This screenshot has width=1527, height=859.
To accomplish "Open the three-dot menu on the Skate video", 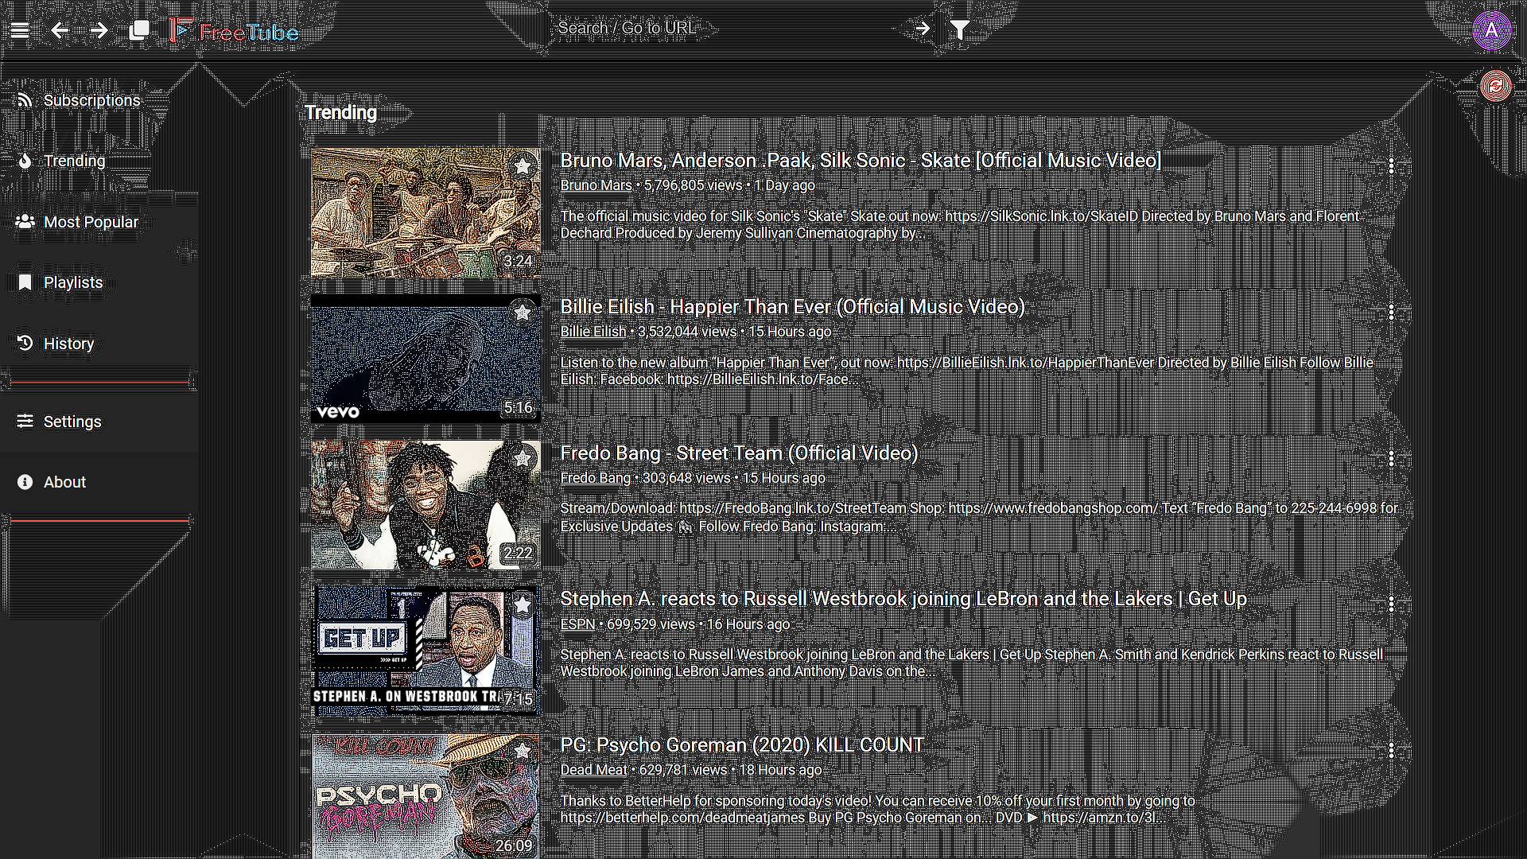I will [x=1391, y=165].
